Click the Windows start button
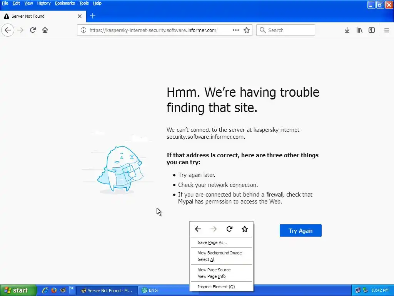 (x=18, y=290)
